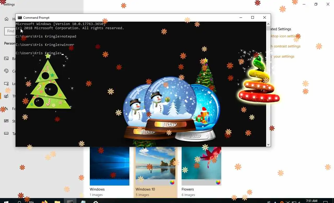The height and width of the screenshot is (203, 334).
Task: Open Settings gear icon on Windows taskbar
Action: click(x=96, y=202)
